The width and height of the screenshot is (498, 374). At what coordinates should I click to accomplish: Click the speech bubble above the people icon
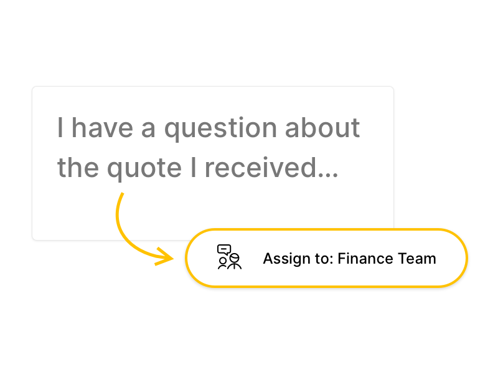coord(224,249)
